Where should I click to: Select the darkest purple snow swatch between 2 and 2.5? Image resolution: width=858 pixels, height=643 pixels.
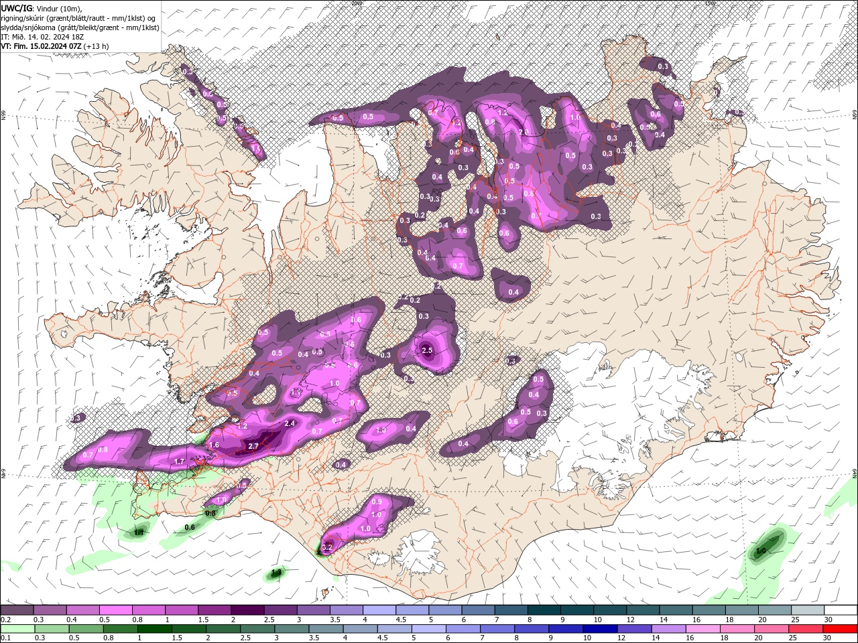[x=247, y=610]
